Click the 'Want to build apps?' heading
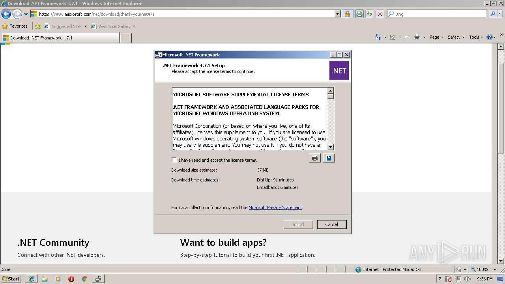Image resolution: width=505 pixels, height=284 pixels. coord(223,243)
